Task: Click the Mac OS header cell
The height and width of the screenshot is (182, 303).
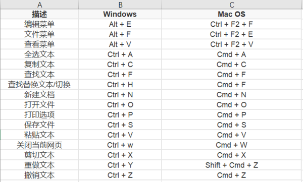Action: tap(231, 14)
